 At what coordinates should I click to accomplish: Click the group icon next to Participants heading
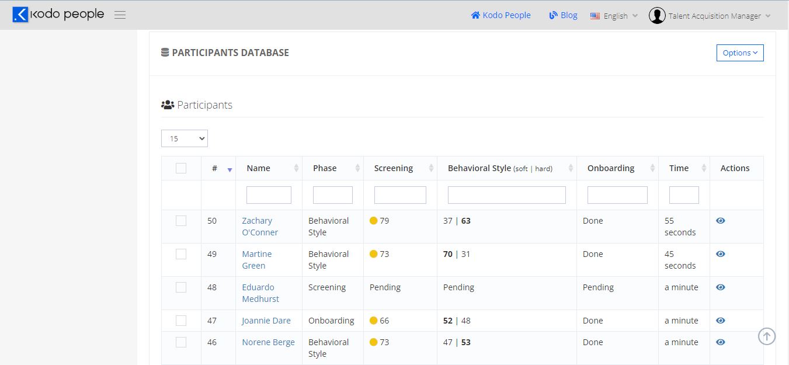168,104
